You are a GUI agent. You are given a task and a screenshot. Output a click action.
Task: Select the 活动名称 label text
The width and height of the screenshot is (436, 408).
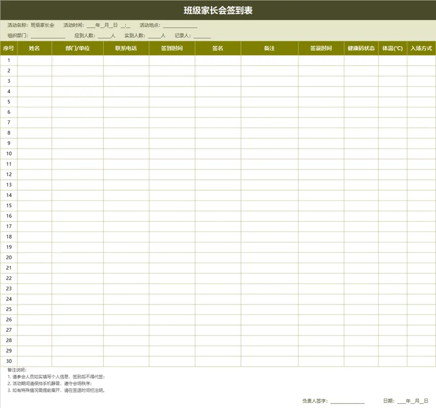coord(17,25)
